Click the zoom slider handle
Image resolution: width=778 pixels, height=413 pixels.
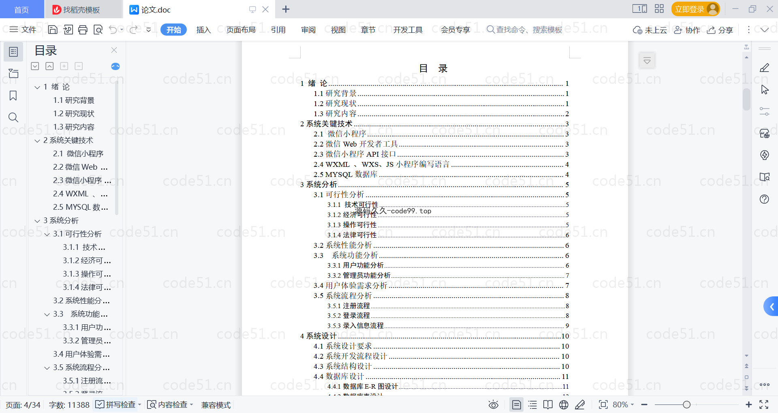[686, 404]
